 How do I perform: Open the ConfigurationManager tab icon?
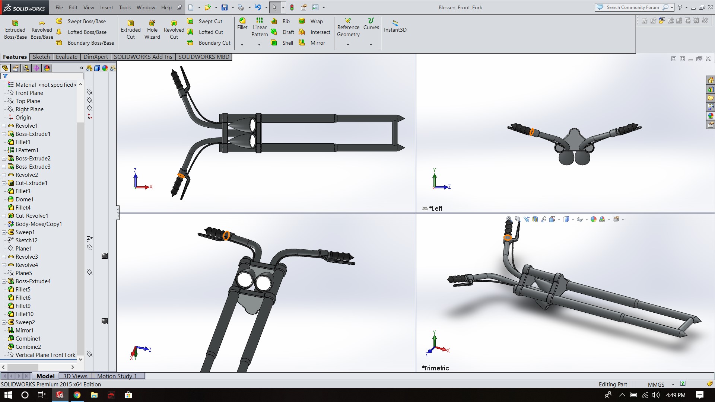26,68
